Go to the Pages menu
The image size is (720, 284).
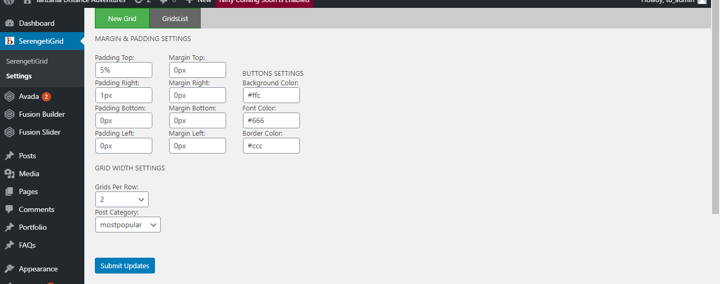pos(42,191)
